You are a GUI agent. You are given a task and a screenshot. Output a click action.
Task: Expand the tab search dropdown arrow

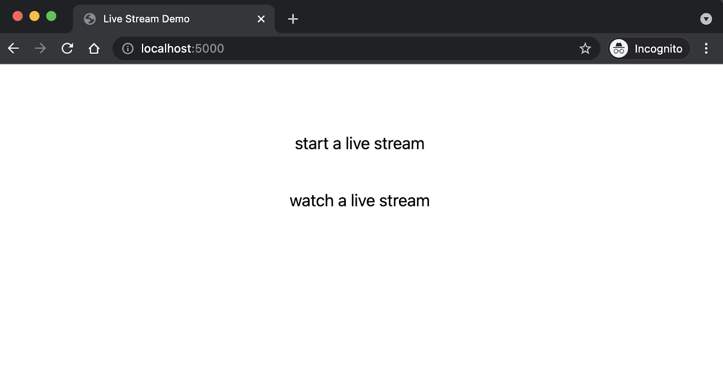coord(706,19)
